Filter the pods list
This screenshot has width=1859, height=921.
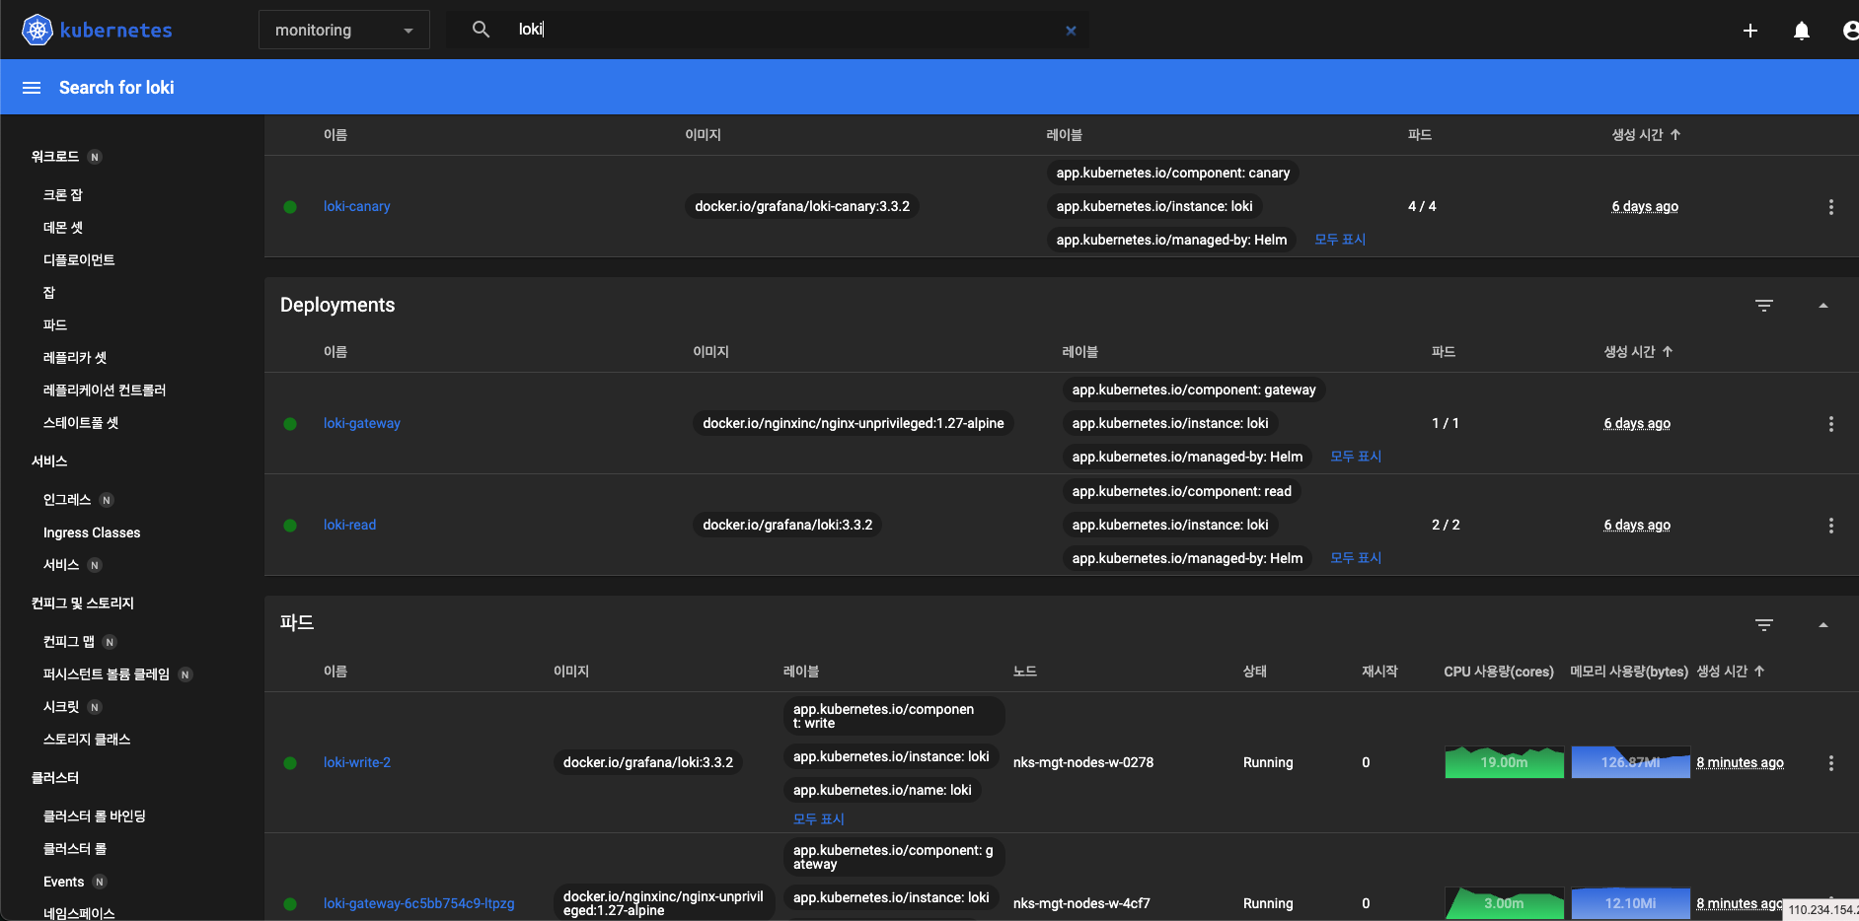pos(1764,624)
